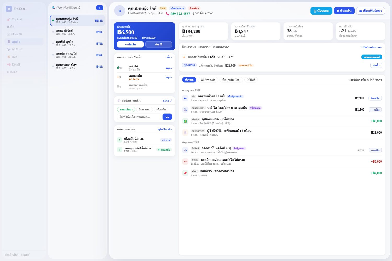Open Recall in the left sidebar
Image resolution: width=392 pixels, height=261 pixels.
(24, 64)
